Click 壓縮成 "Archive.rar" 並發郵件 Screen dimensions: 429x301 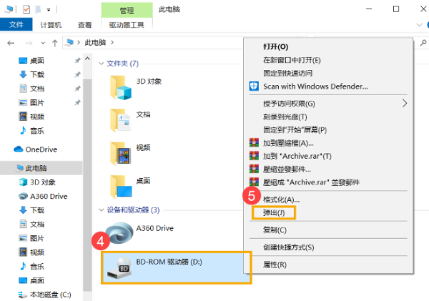coord(311,182)
